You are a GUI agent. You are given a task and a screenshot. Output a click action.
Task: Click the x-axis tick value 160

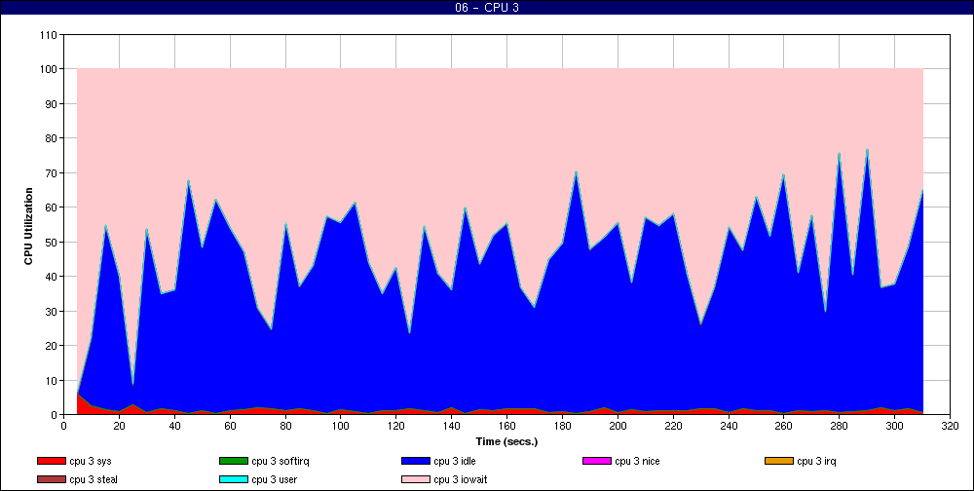point(506,426)
